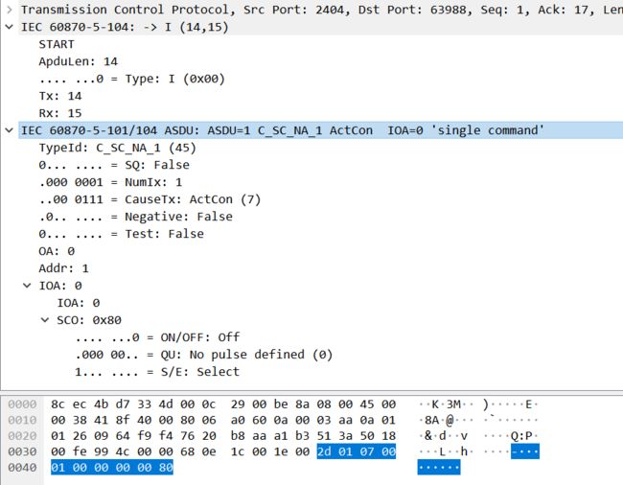Select the START field row
The height and width of the screenshot is (485, 623).
(57, 44)
